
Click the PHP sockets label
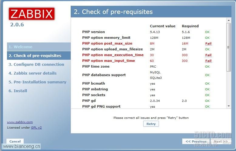click(x=94, y=95)
